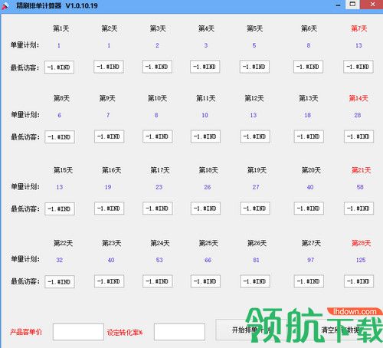
Task: Select plan value 28 under Day 14
Action: tap(358, 115)
